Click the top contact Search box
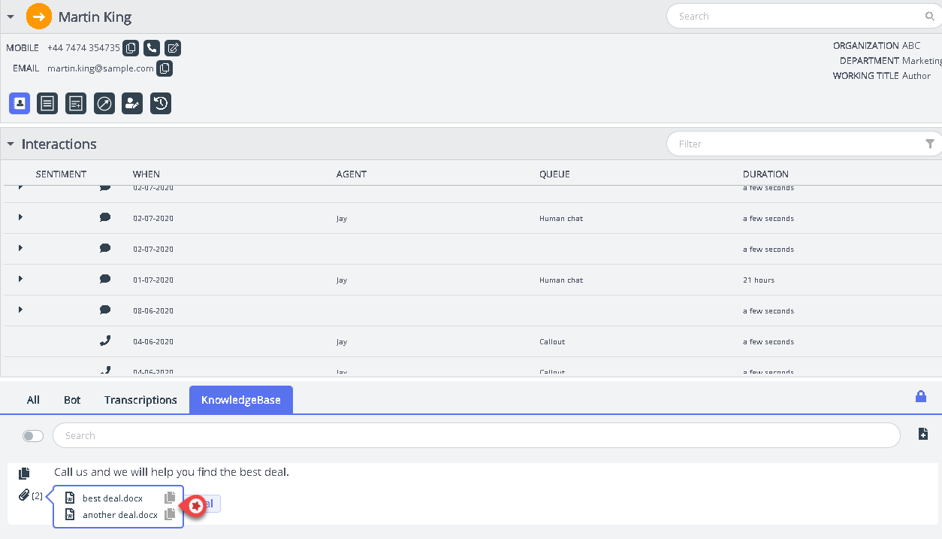Screen dimensions: 942x539 pos(796,16)
